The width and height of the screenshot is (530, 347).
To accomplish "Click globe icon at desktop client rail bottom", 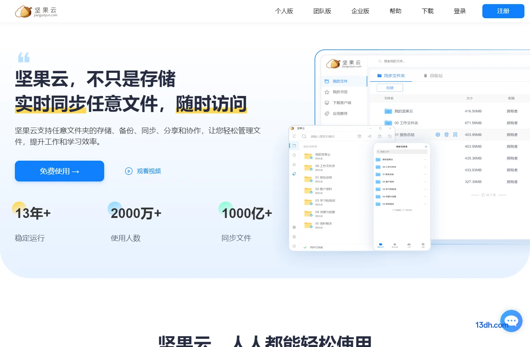I will [x=294, y=227].
